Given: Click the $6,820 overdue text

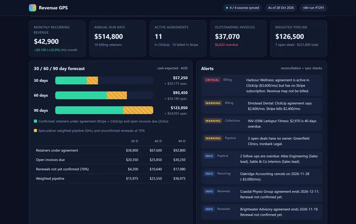Looking at the screenshot, I should pos(227,44).
